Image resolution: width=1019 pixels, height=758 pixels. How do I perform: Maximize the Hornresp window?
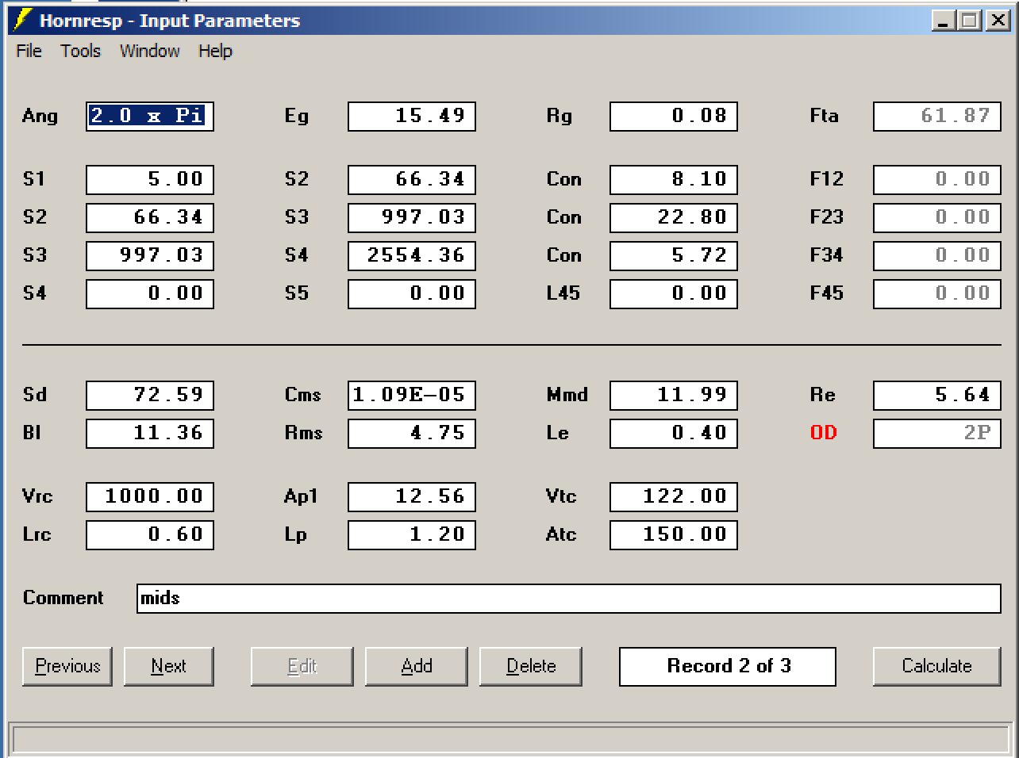(x=969, y=21)
